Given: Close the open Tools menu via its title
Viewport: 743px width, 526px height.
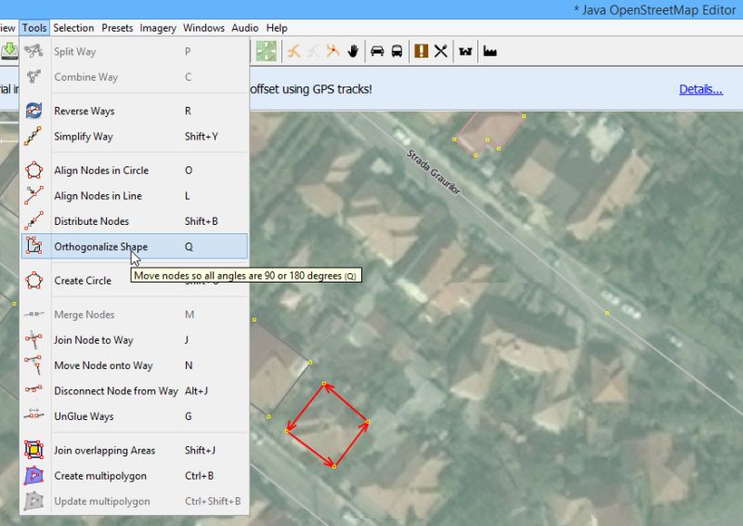Looking at the screenshot, I should (34, 28).
